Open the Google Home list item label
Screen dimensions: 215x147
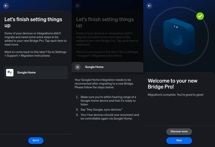pos(26,73)
